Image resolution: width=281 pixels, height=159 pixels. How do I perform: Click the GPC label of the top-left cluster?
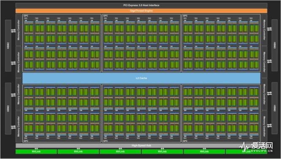[26, 16]
